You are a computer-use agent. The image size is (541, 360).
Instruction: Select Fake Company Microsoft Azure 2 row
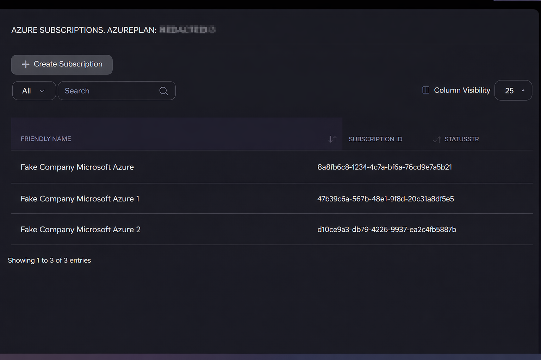pyautogui.click(x=272, y=229)
